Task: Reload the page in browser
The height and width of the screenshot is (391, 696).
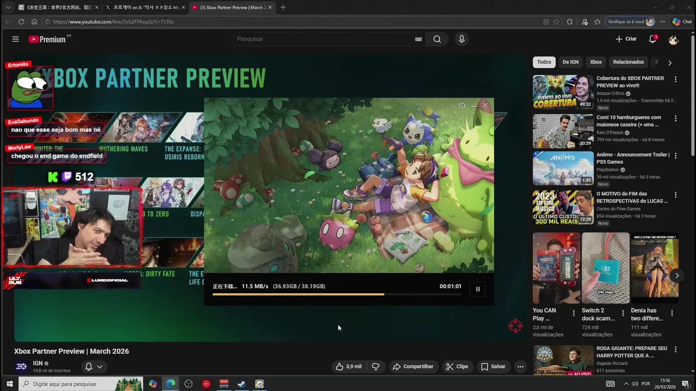Action: pos(21,22)
